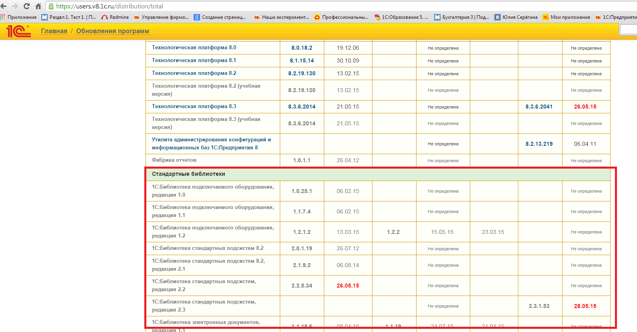Click the address bar URL field
637x332 pixels.
341,6
